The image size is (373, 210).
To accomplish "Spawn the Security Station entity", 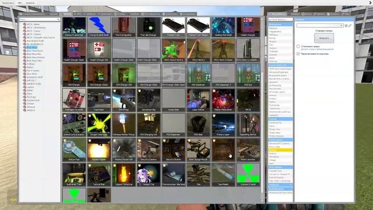I will [x=174, y=150].
